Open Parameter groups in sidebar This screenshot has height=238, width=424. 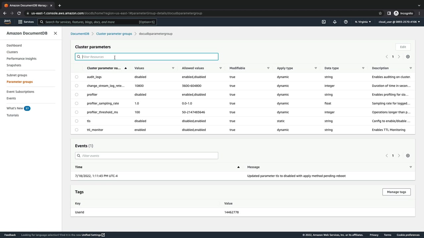20,82
